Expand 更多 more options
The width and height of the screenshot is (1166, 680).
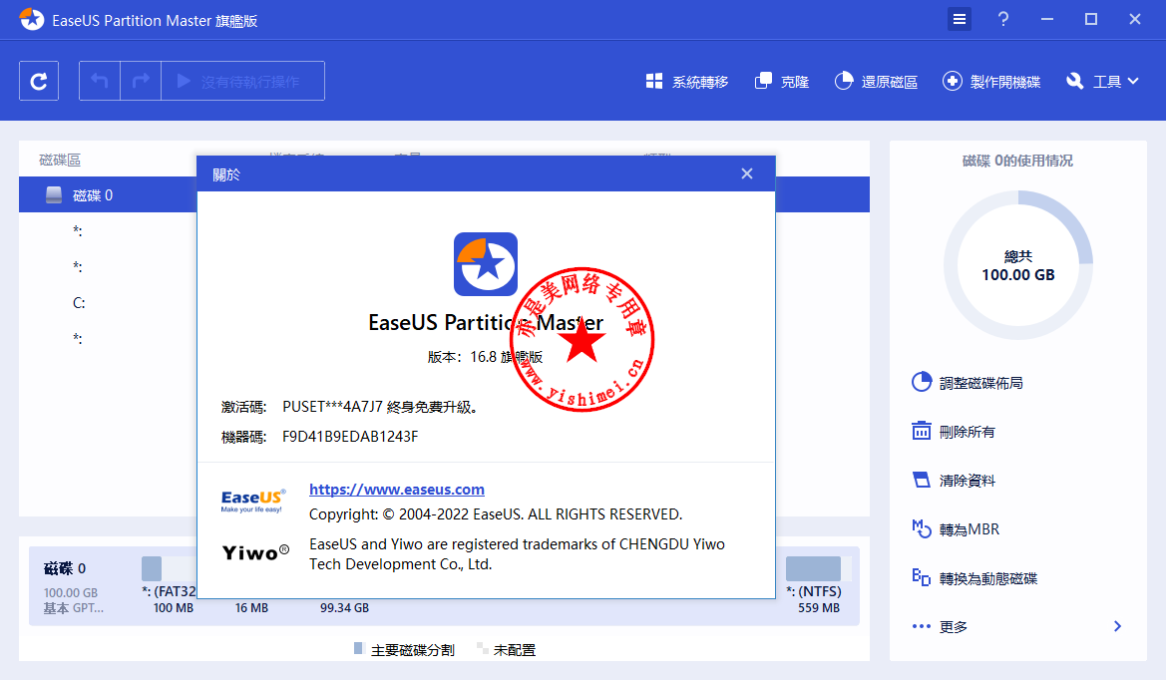click(1018, 626)
